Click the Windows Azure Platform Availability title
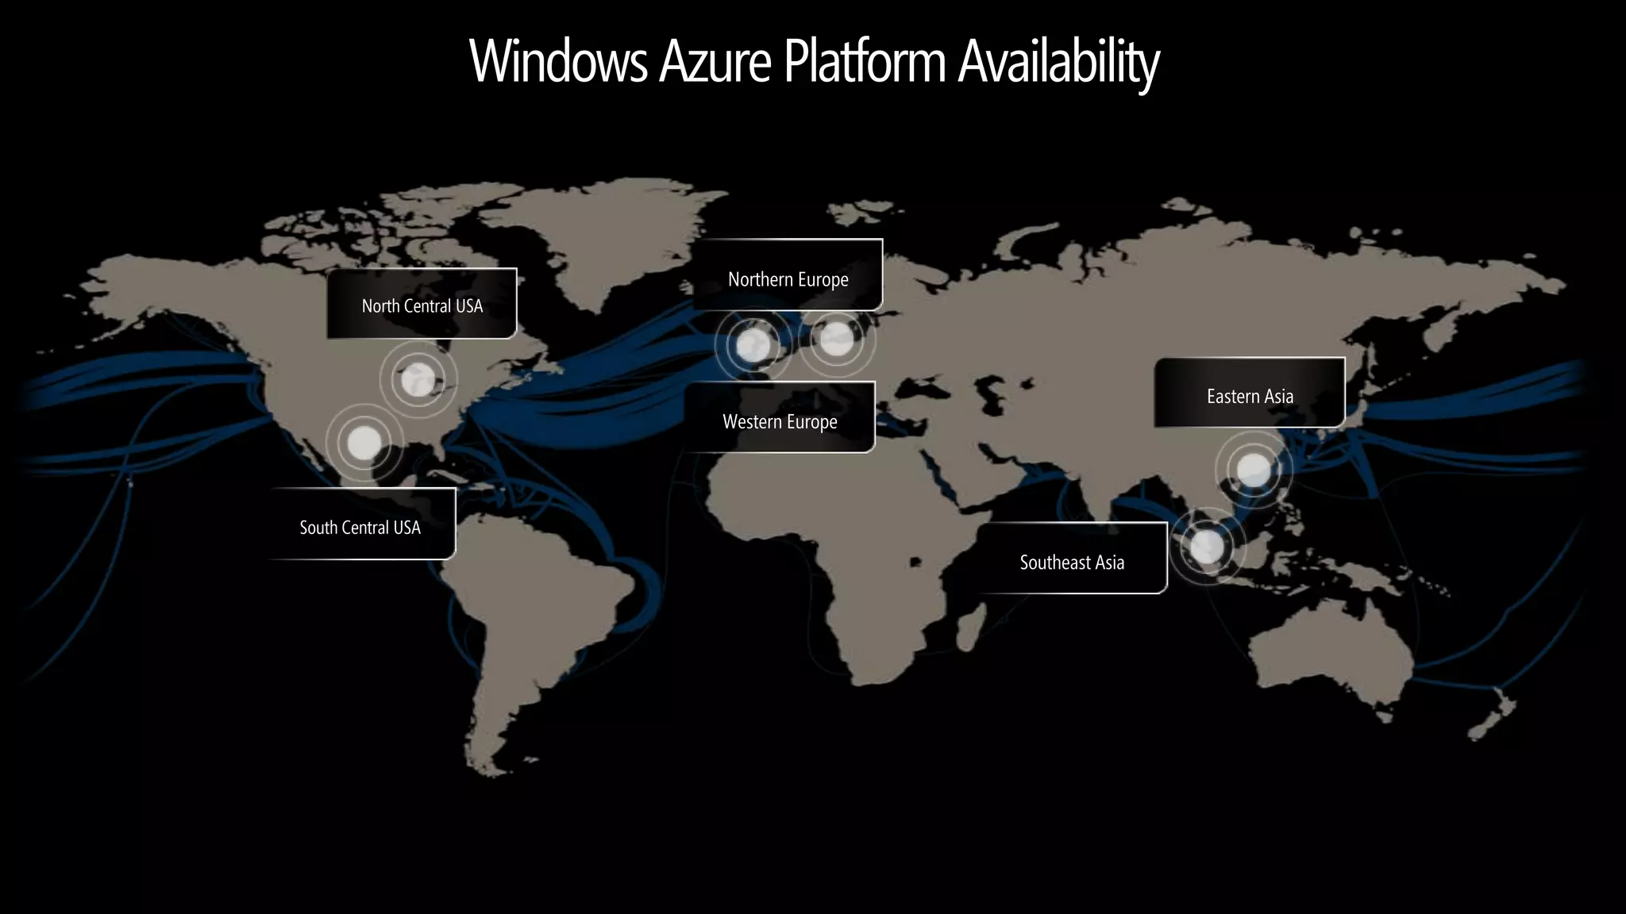 pyautogui.click(x=814, y=61)
